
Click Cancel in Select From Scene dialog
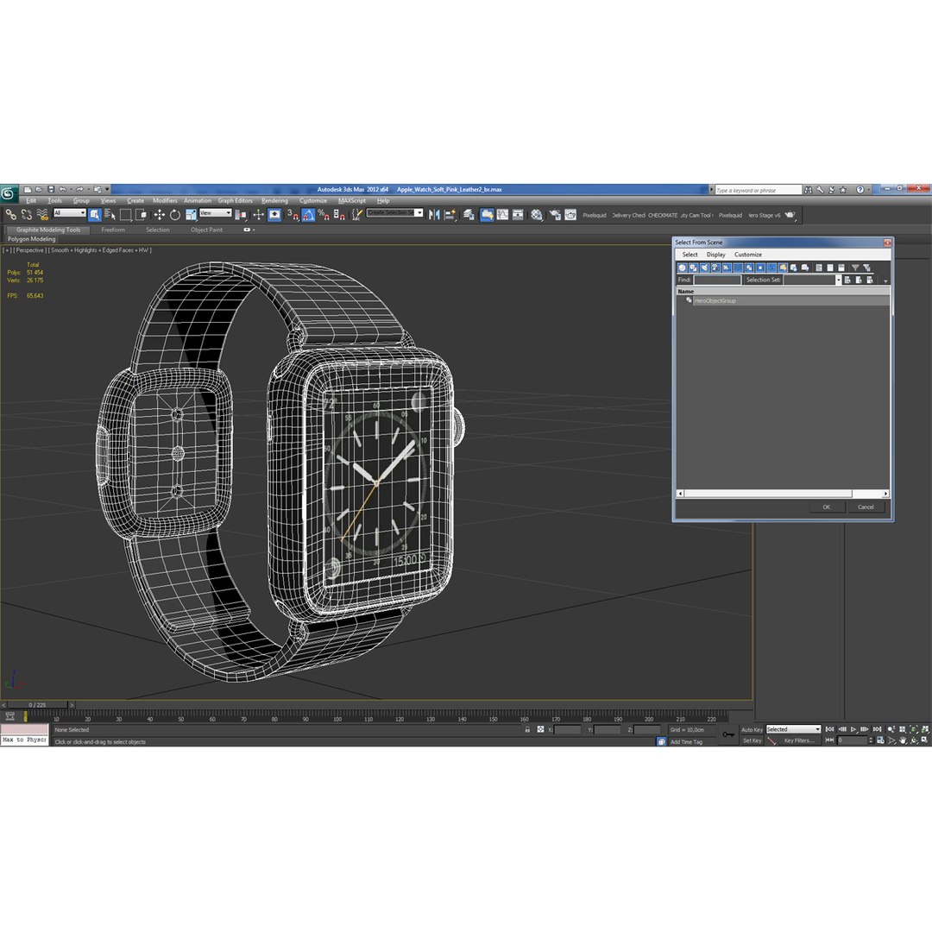point(866,507)
